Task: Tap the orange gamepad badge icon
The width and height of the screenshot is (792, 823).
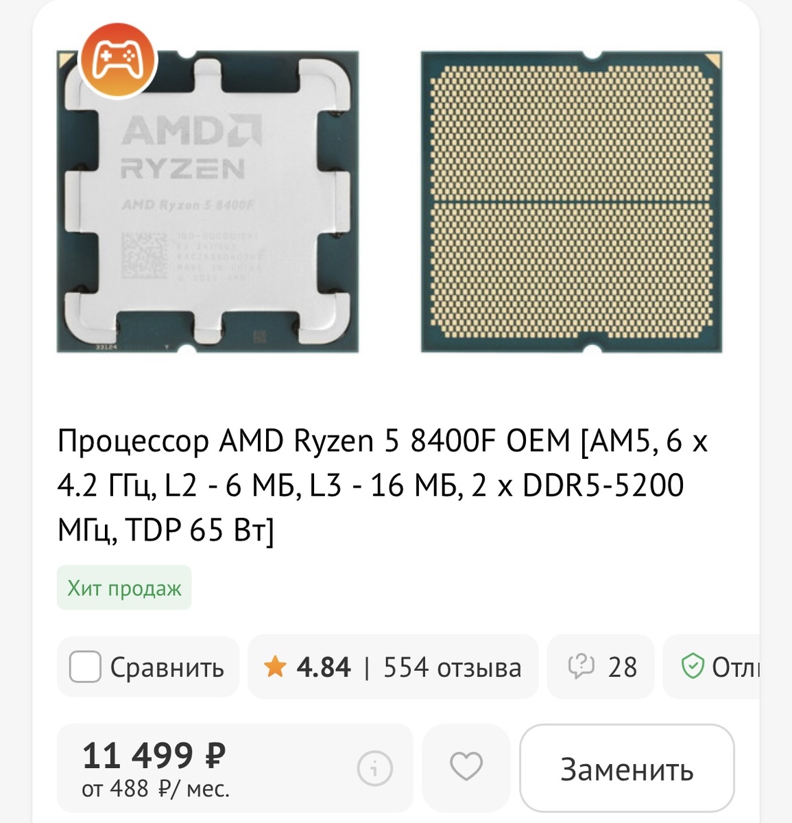Action: coord(118,60)
